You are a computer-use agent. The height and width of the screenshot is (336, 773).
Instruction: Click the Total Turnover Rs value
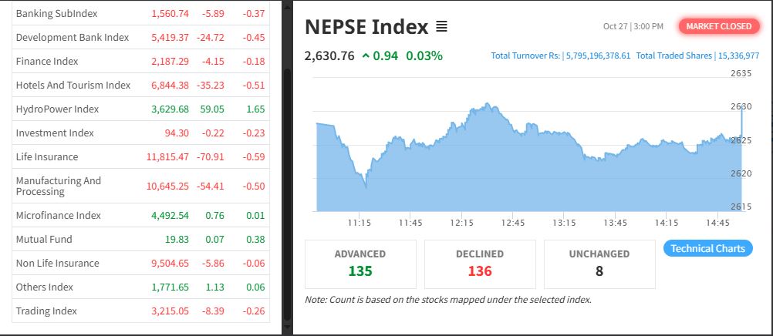coord(598,55)
